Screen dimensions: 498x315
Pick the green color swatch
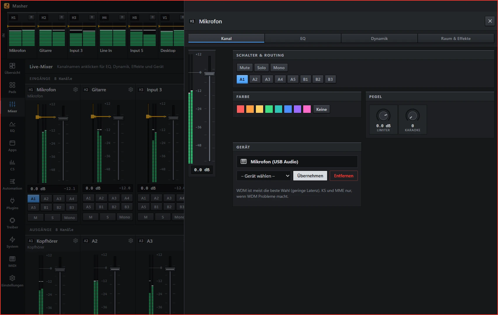point(269,109)
